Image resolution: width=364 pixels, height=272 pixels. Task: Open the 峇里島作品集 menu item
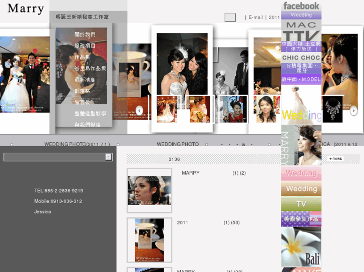(x=90, y=68)
